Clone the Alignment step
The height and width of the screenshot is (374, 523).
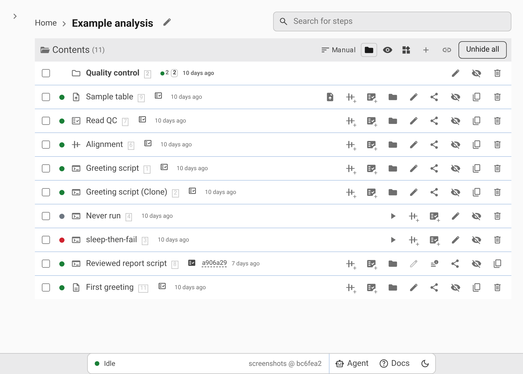pos(477,145)
